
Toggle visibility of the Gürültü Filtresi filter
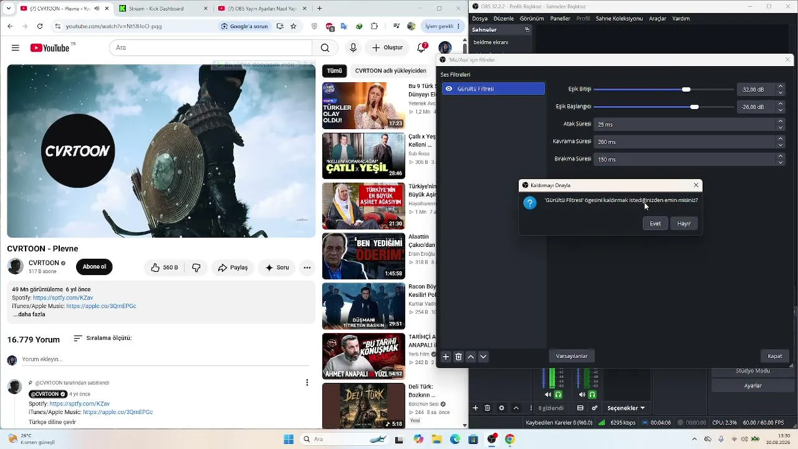point(449,89)
